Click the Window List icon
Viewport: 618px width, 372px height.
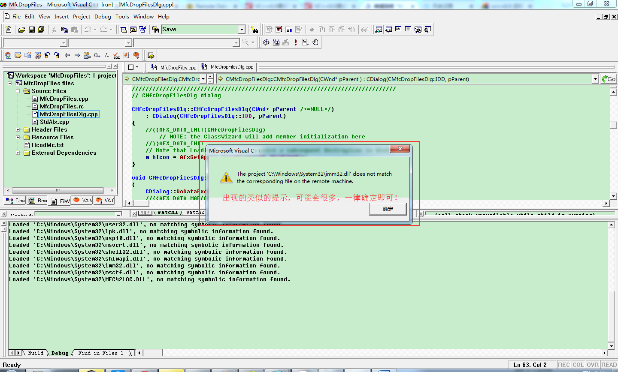(142, 30)
